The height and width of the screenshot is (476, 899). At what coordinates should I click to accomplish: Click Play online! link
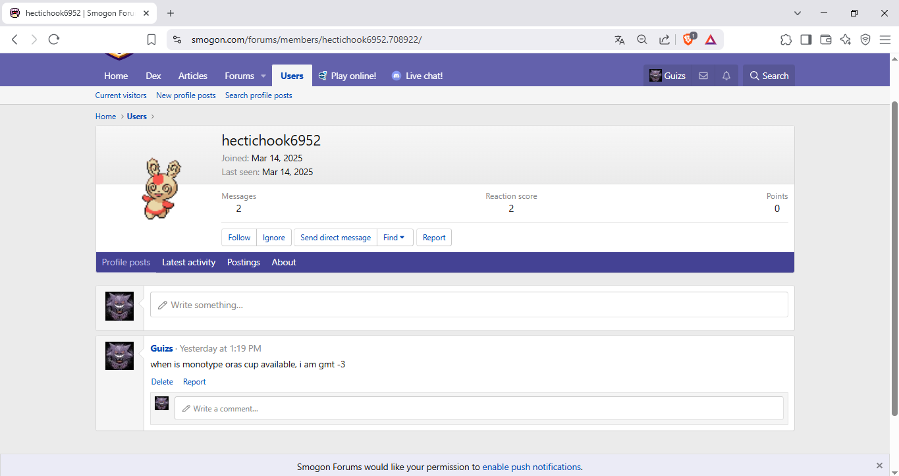347,76
